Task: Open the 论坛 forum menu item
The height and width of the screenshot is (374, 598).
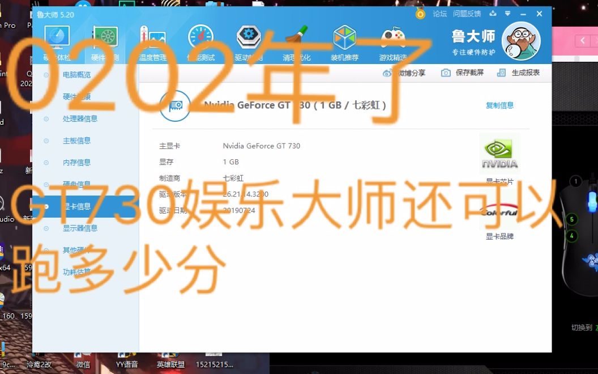Action: pyautogui.click(x=440, y=13)
